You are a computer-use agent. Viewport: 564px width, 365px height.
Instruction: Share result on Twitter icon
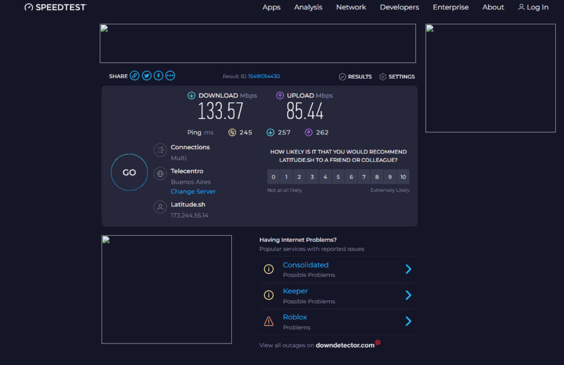pyautogui.click(x=147, y=76)
